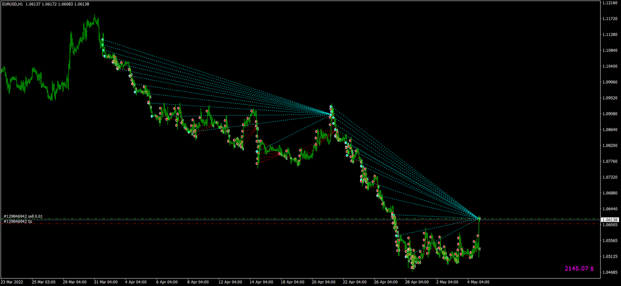
Task: Click the 29 Mar 04:00 time label
Action: (75, 282)
